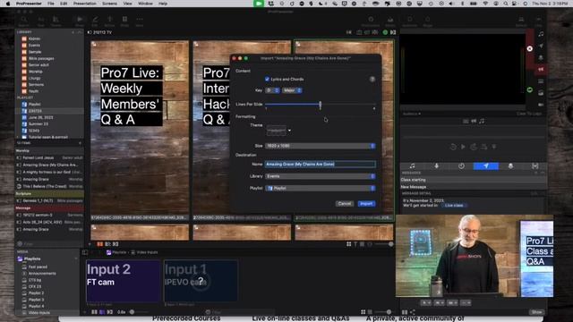Select the Class starting message

click(x=474, y=180)
